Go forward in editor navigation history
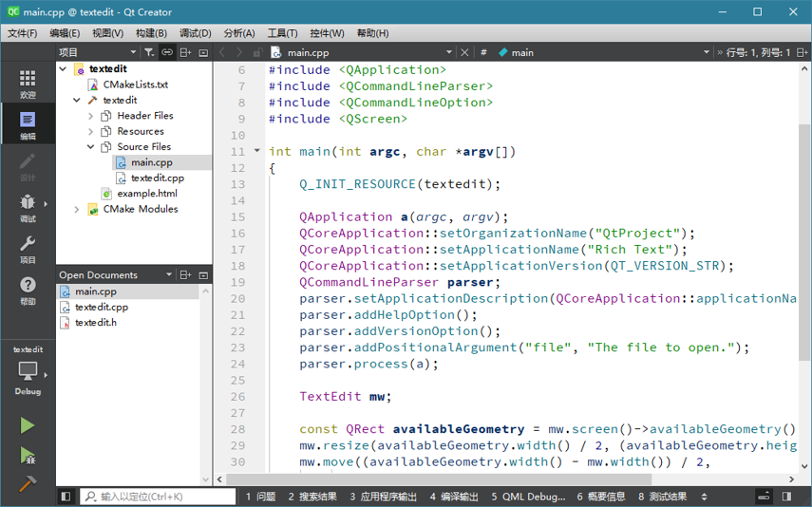The image size is (812, 507). 239,52
